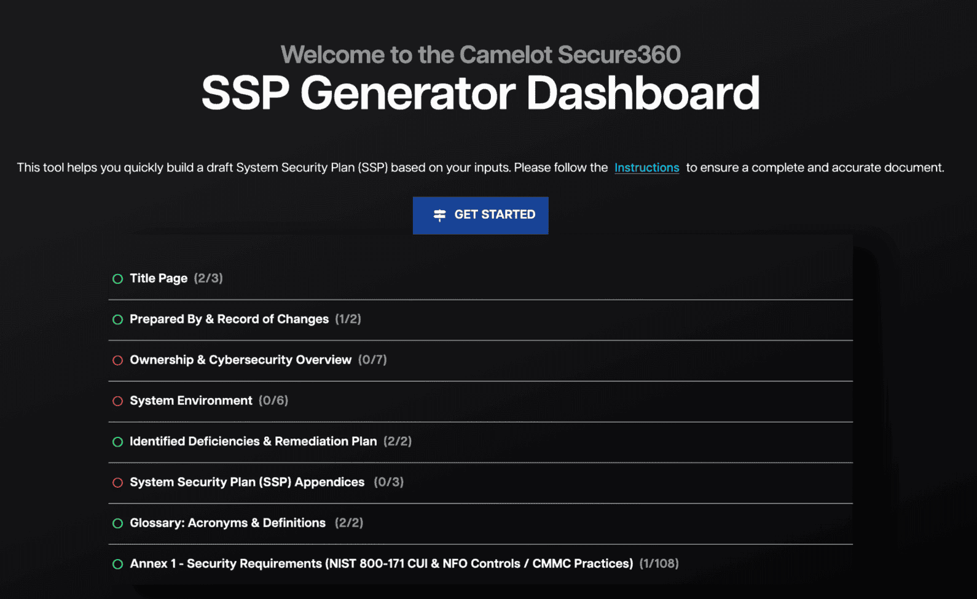Click the (0/6) progress count

click(273, 401)
